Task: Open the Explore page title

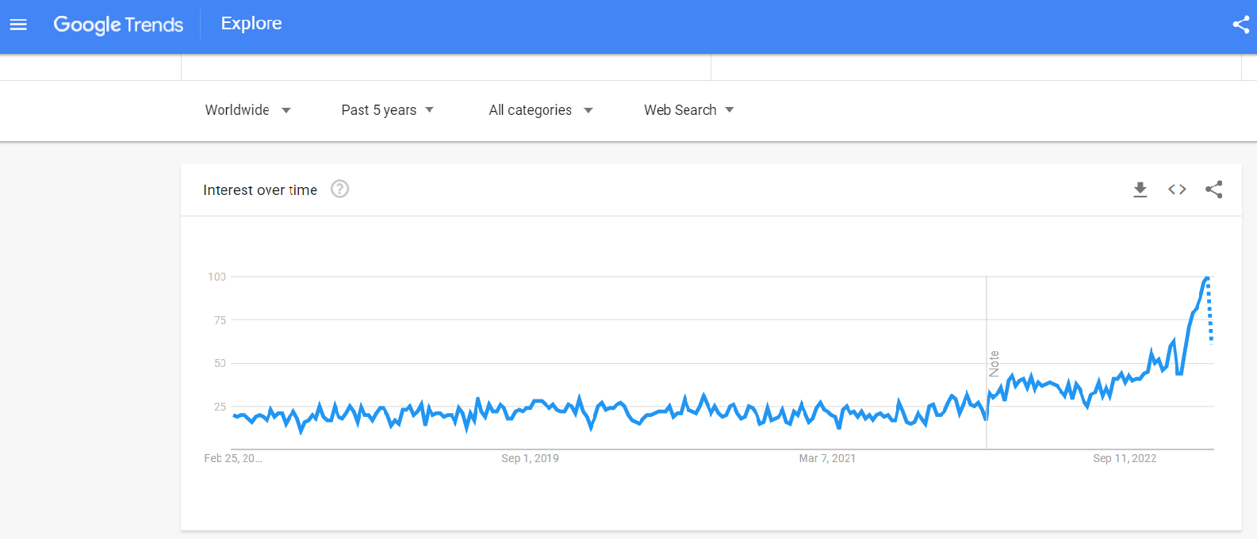Action: pos(251,24)
